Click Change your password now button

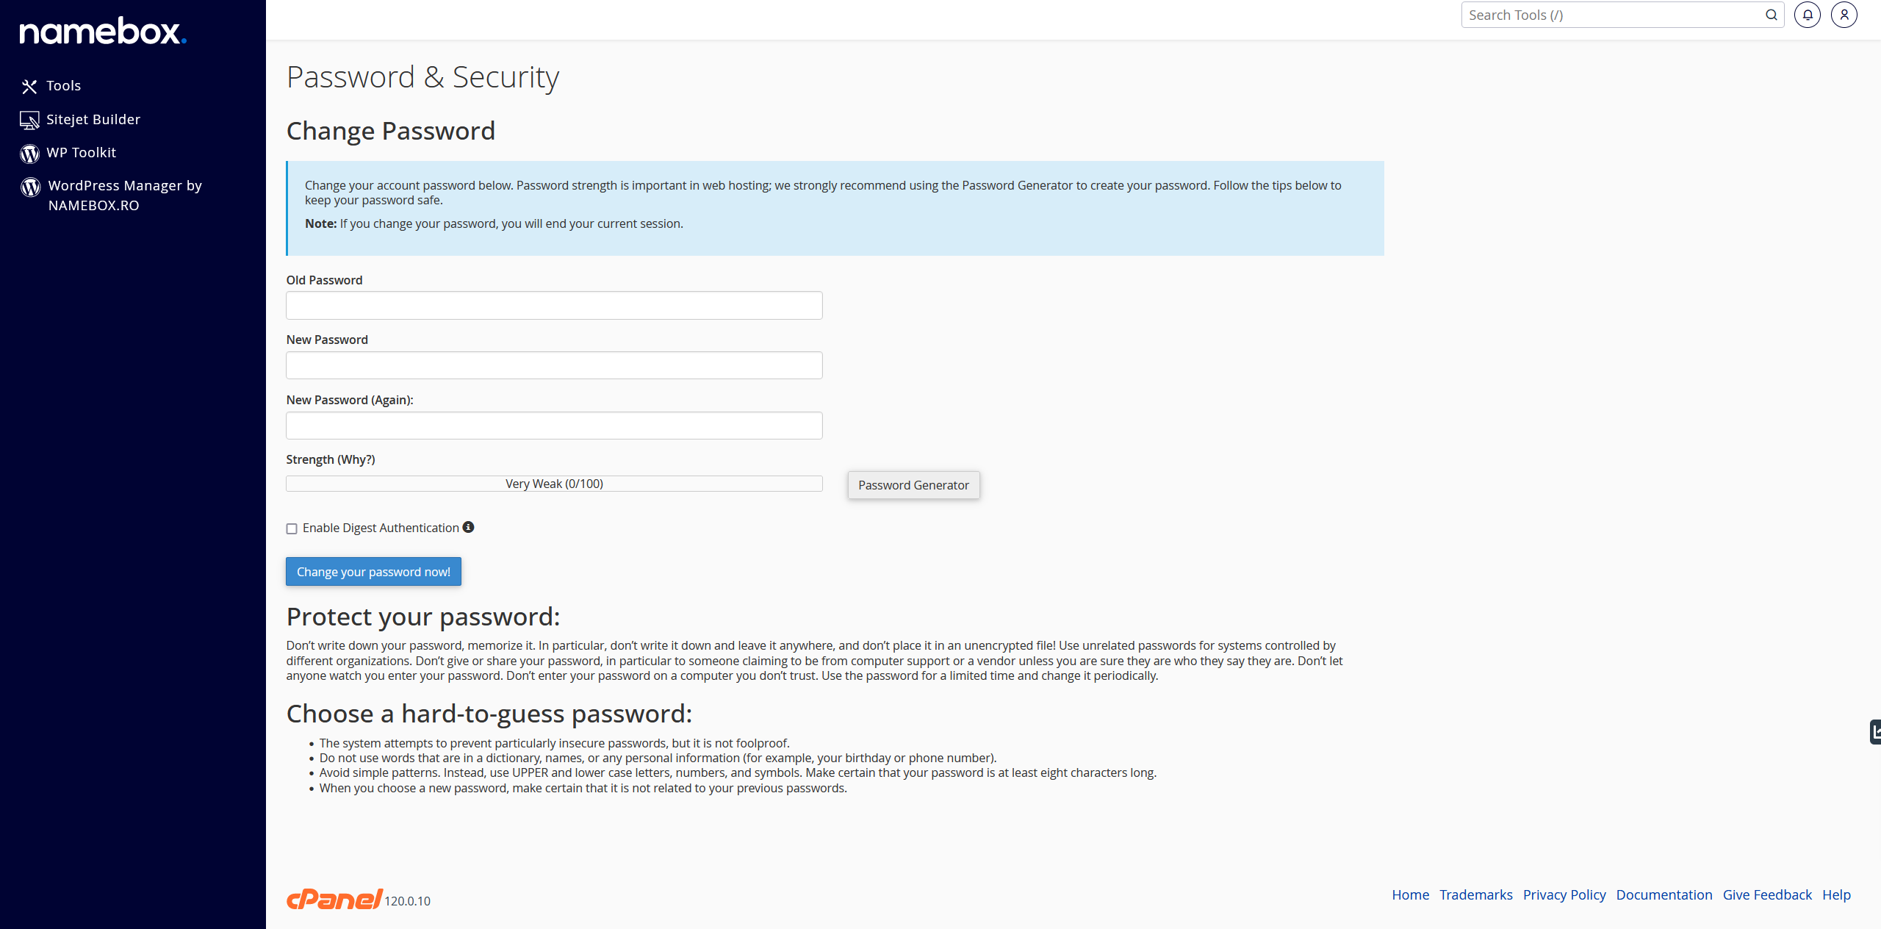[373, 571]
